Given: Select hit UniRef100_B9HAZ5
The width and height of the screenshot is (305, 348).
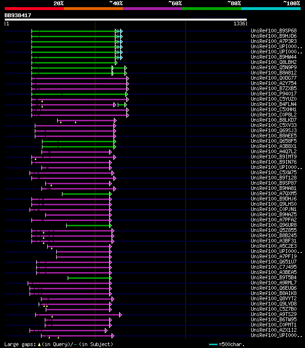Looking at the screenshot, I should coord(274,215).
